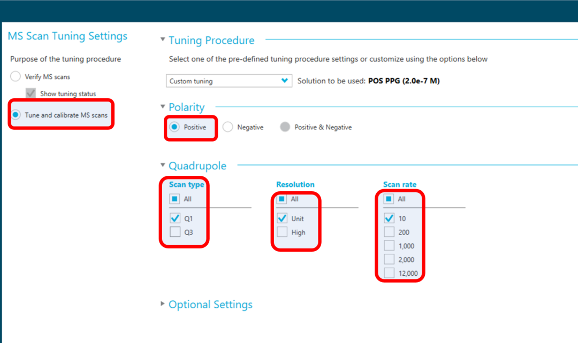Select the Verify MS scans radio button
The image size is (578, 343).
point(16,76)
